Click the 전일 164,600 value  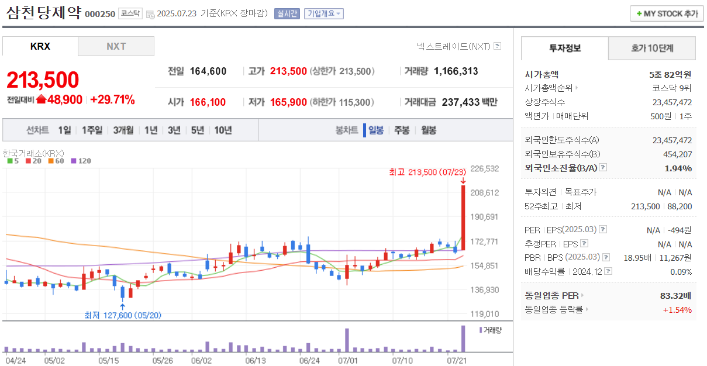click(208, 71)
